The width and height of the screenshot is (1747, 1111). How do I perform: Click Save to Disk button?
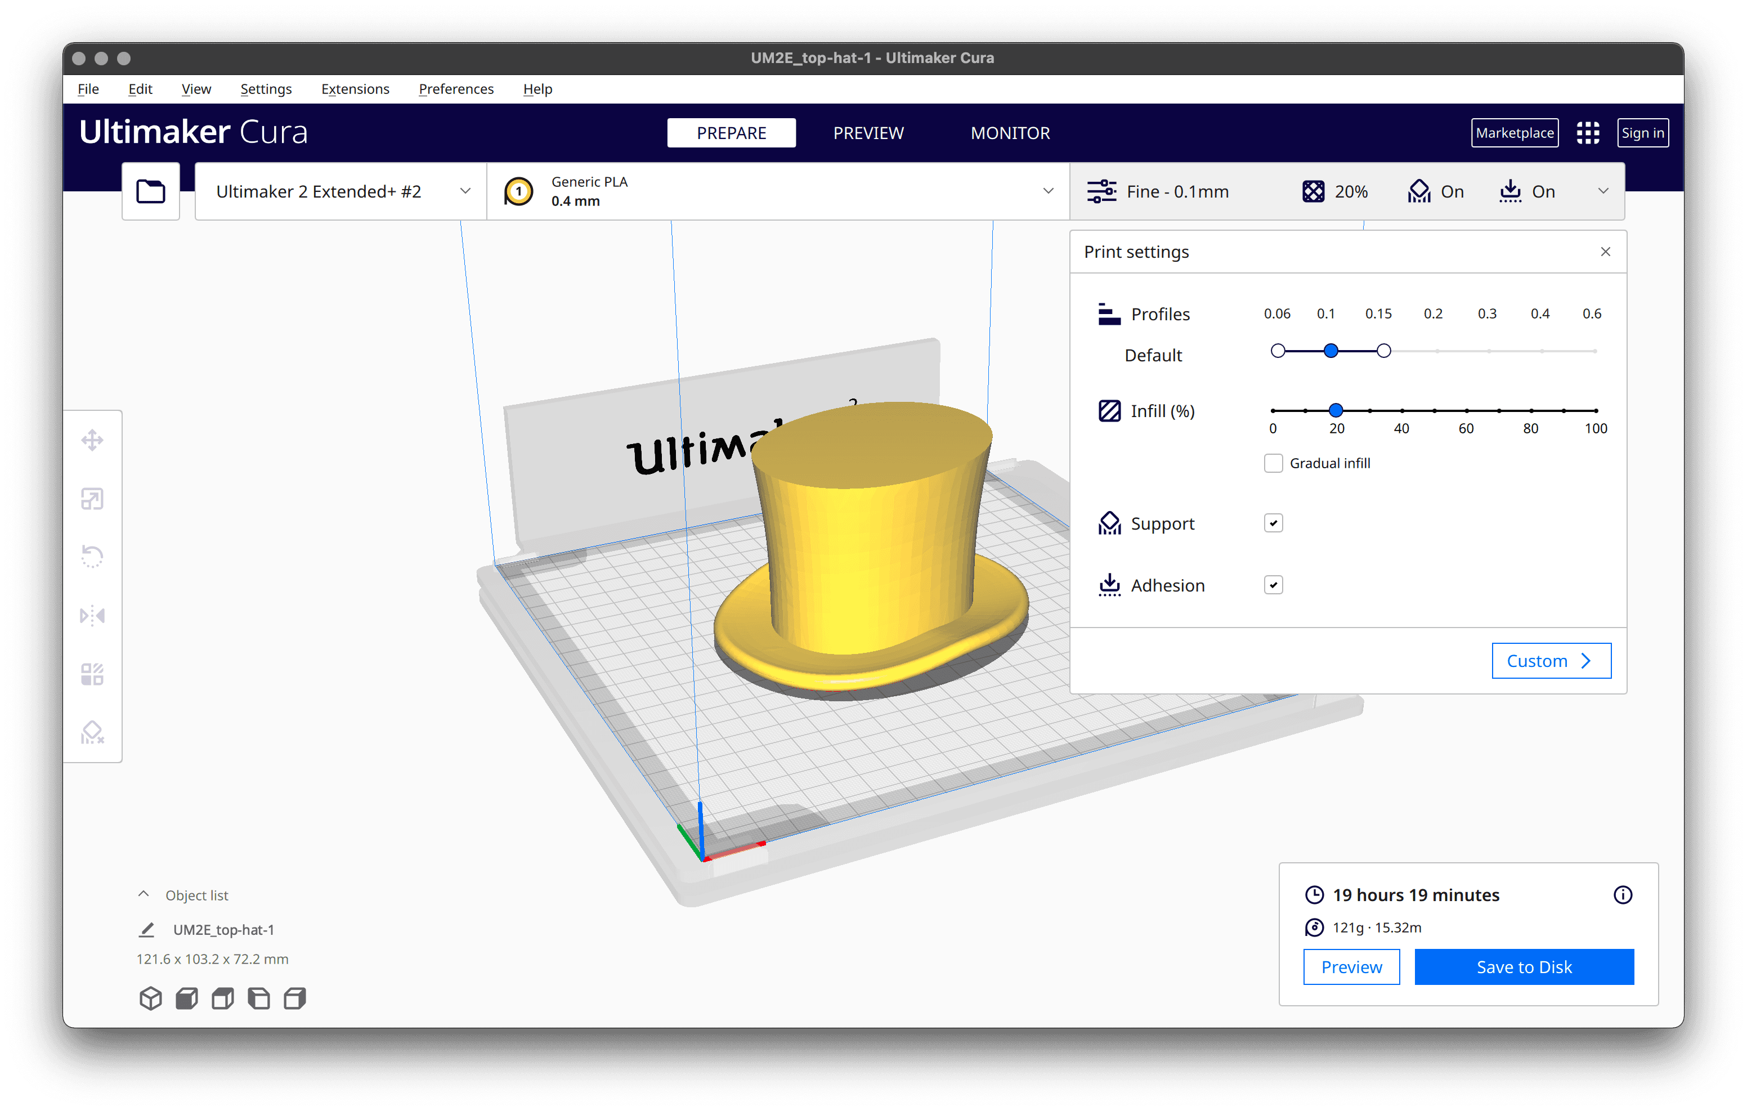tap(1524, 966)
